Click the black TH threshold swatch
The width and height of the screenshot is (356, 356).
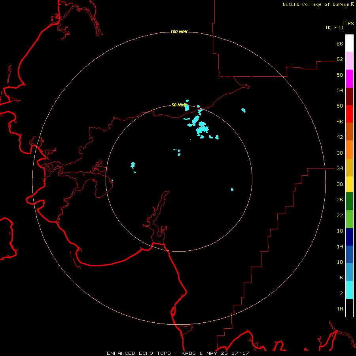click(349, 308)
